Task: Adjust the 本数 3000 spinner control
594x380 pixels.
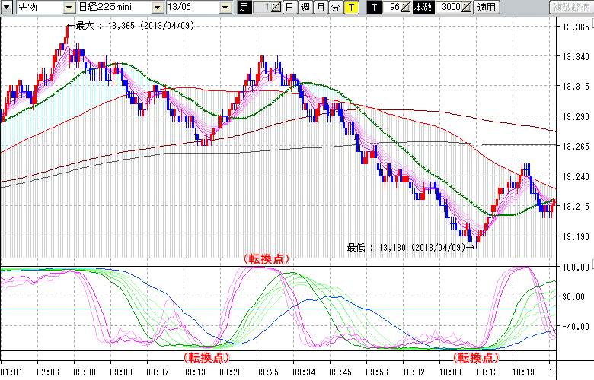Action: click(x=467, y=8)
